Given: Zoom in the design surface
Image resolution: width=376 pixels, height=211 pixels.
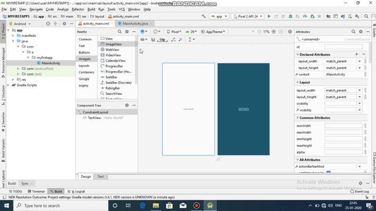Looking at the screenshot, I should click(274, 32).
